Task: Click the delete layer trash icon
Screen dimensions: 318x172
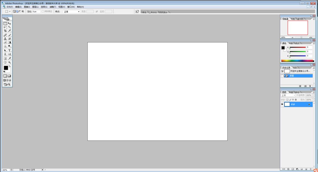Action: click(x=311, y=169)
